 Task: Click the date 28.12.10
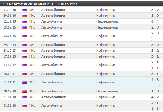pyautogui.click(x=9, y=91)
